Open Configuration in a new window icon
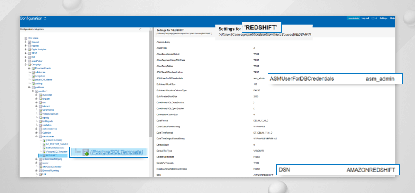415x193 pixels. (45, 18)
